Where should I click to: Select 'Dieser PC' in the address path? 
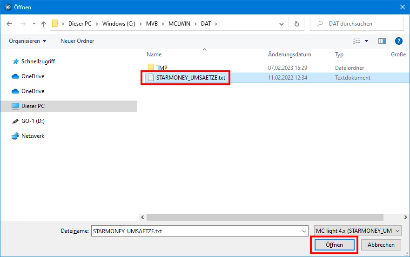pos(80,24)
